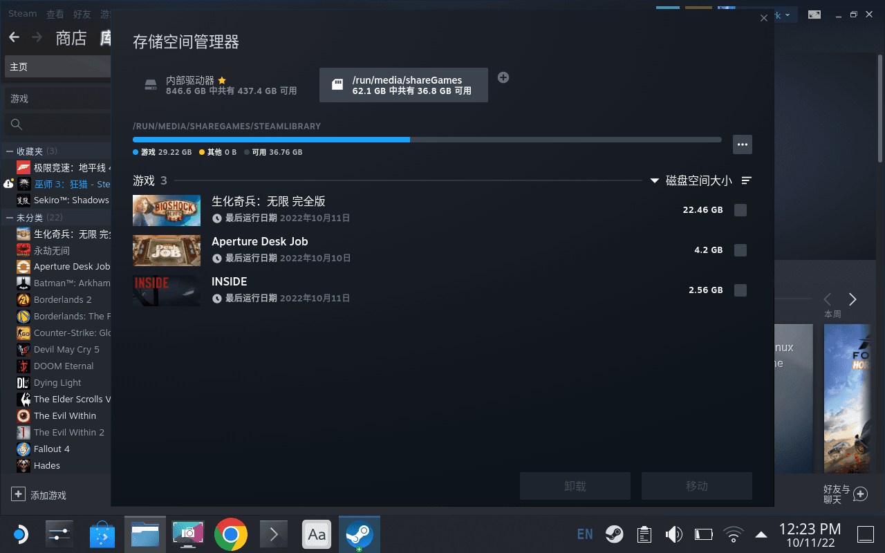Click the Steam taskbar app icon
This screenshot has width=885, height=553.
360,534
